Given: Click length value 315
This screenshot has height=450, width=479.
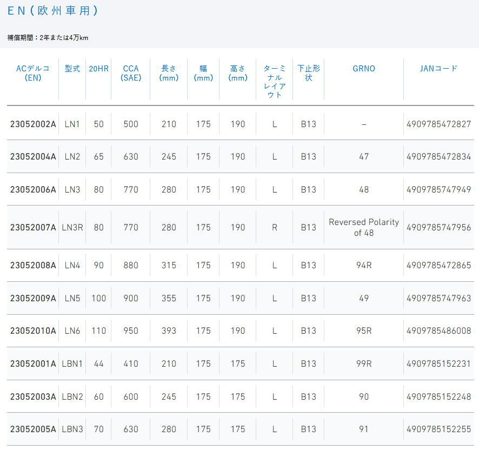Looking at the screenshot, I should coord(169,265).
